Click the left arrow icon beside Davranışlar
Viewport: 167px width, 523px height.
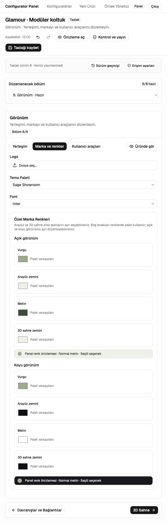[14, 510]
